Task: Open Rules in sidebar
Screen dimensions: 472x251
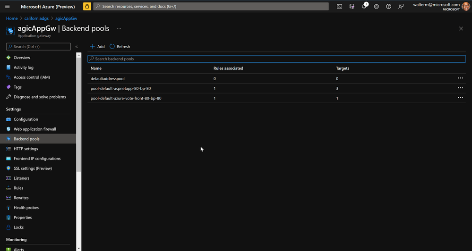Action: click(x=18, y=188)
